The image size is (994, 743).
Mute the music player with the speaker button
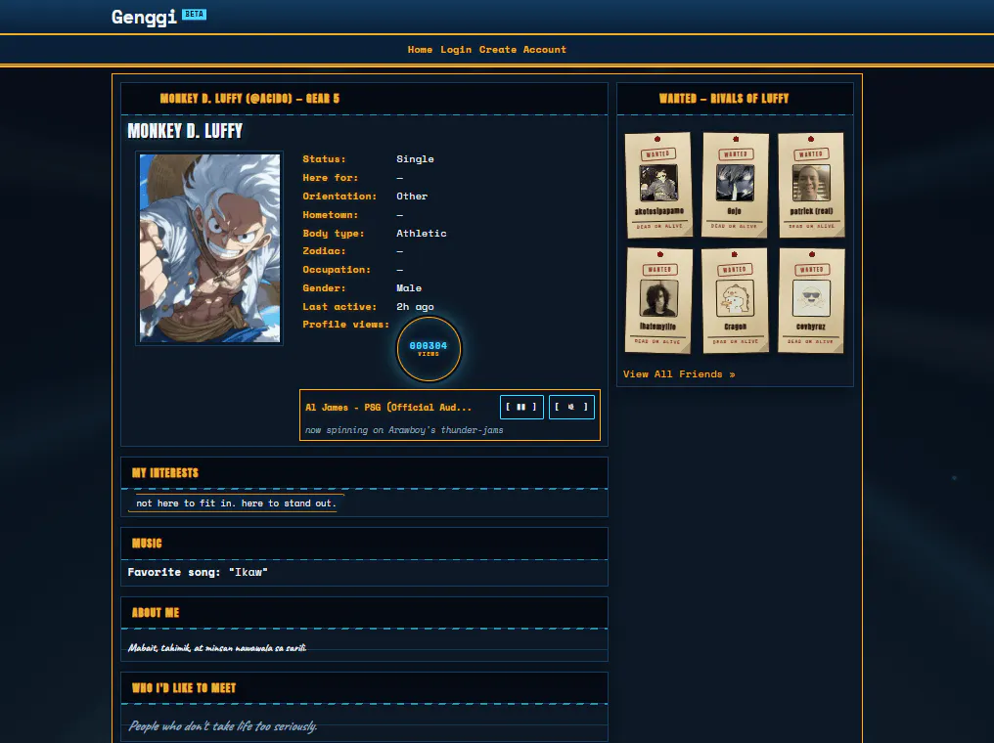(571, 407)
